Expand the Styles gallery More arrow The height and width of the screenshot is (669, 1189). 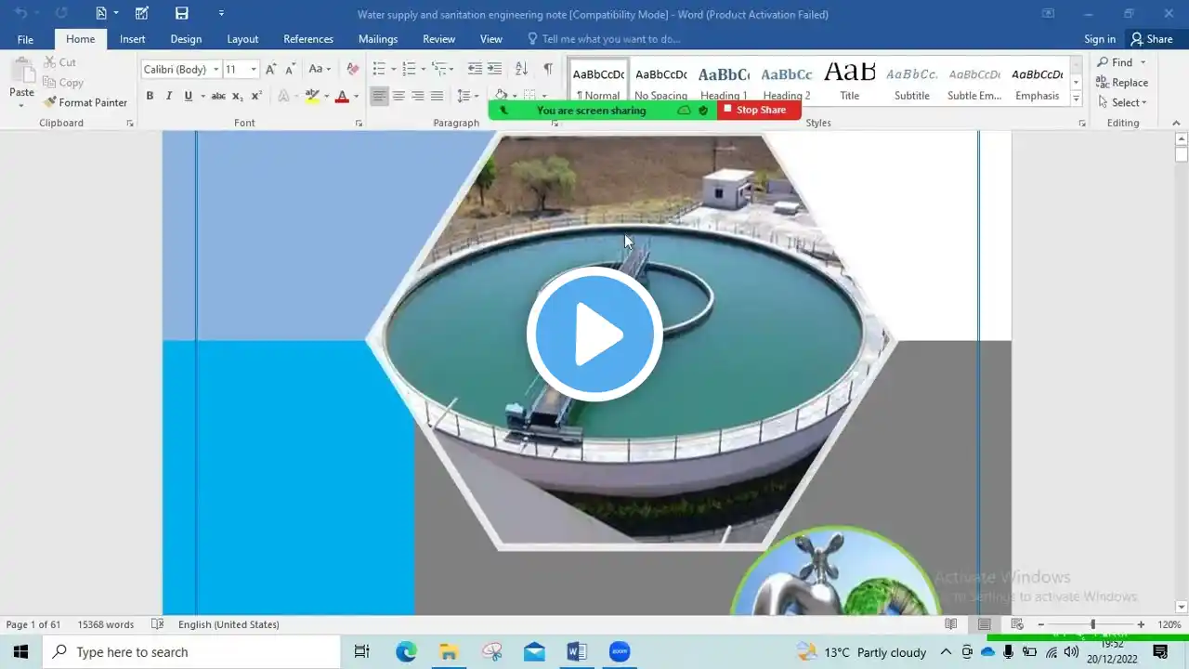(1076, 98)
